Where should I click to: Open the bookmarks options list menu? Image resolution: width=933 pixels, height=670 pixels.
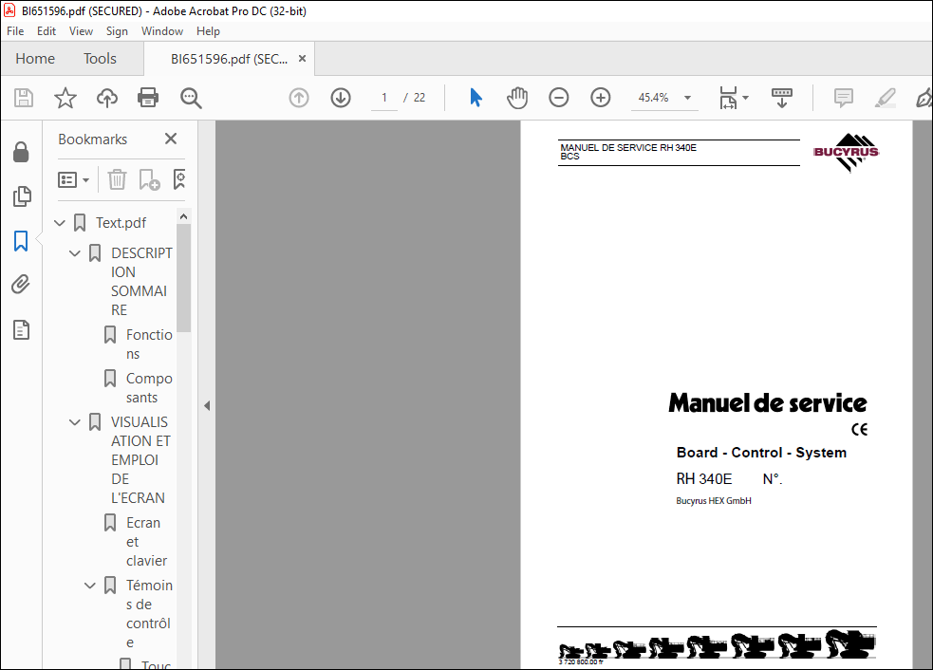click(x=74, y=179)
